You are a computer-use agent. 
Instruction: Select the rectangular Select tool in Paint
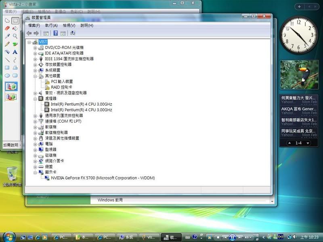15,21
